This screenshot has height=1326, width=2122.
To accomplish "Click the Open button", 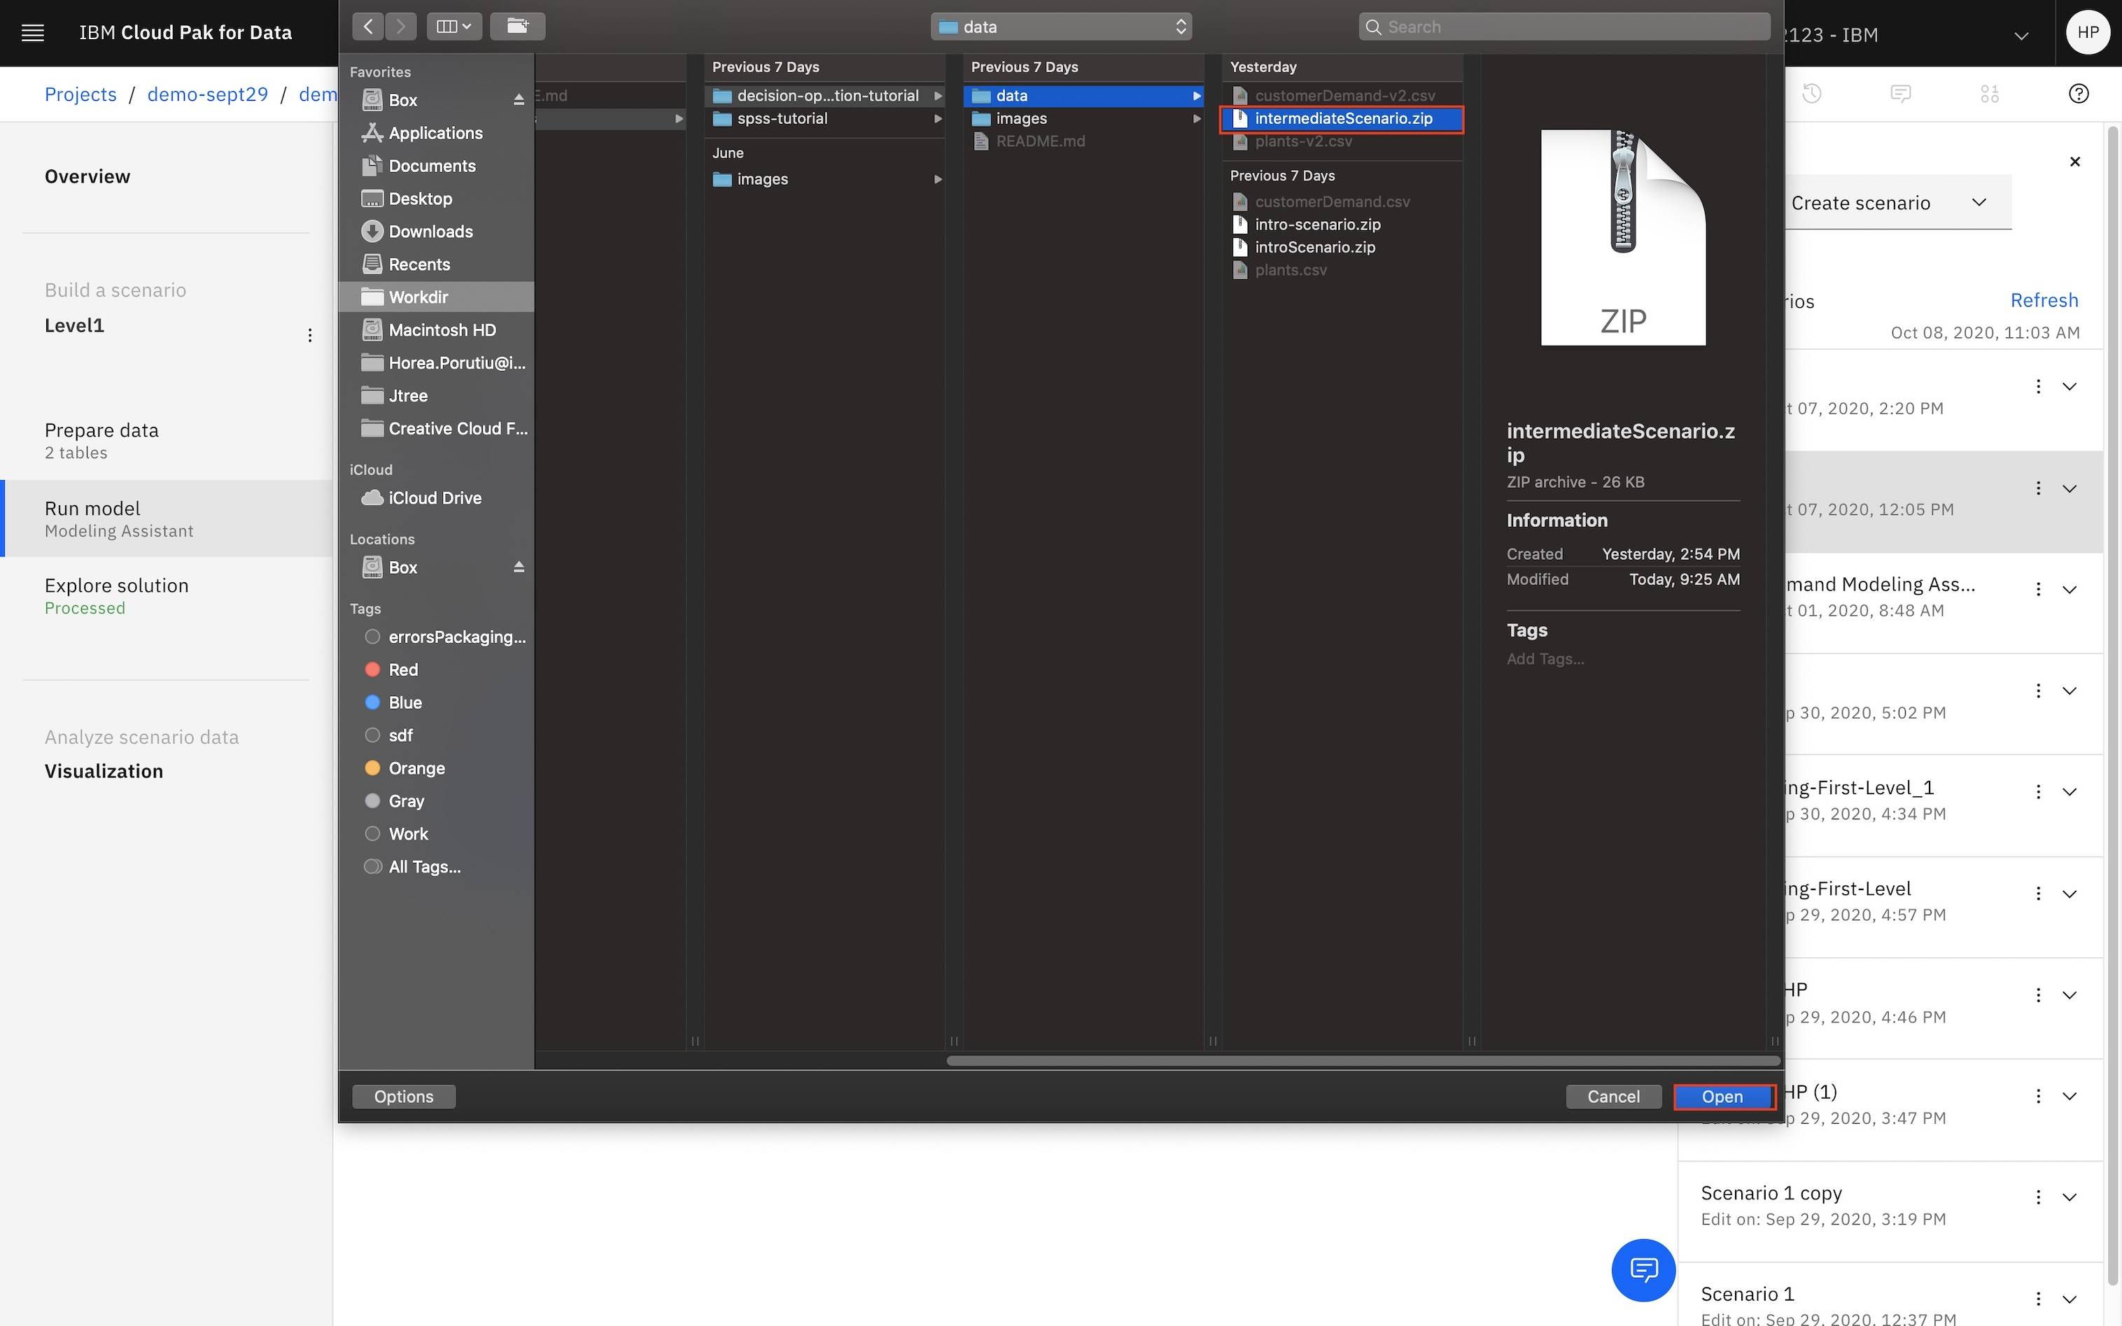I will point(1723,1096).
